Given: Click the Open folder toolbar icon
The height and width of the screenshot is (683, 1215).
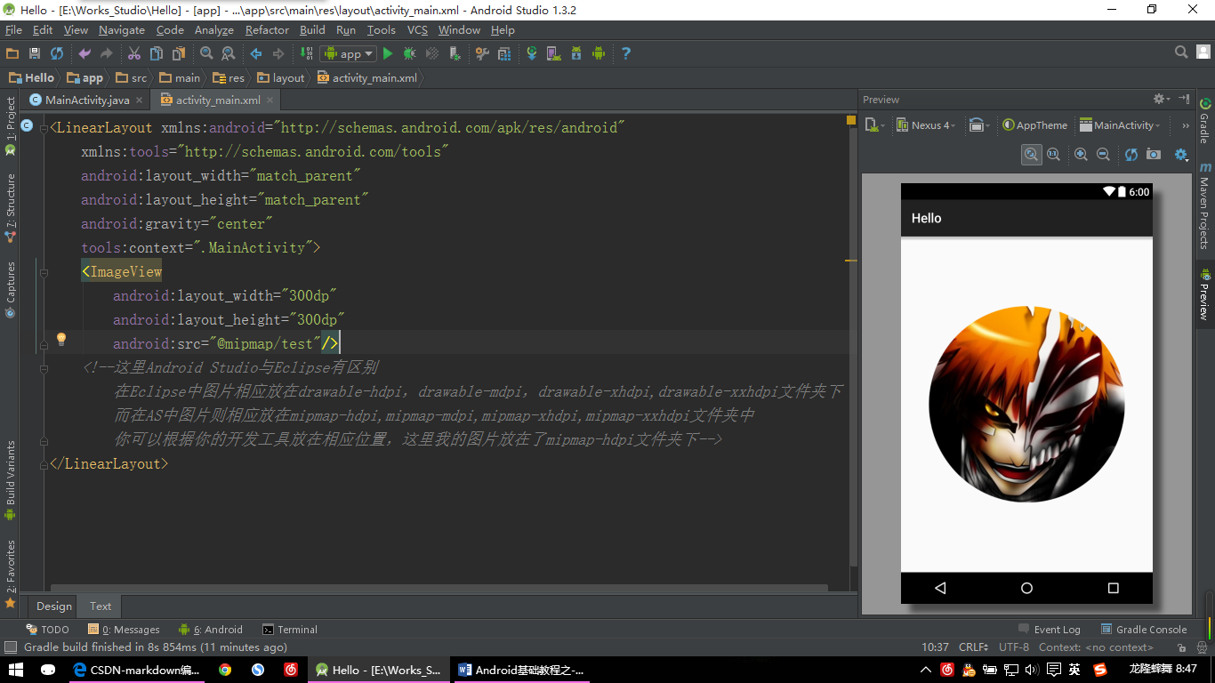Looking at the screenshot, I should 12,53.
